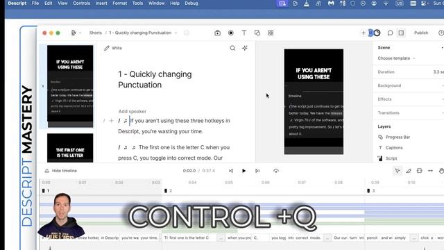Screen dimensions: 444x250
Task: Click the playback speed icon
Action: 276,171
